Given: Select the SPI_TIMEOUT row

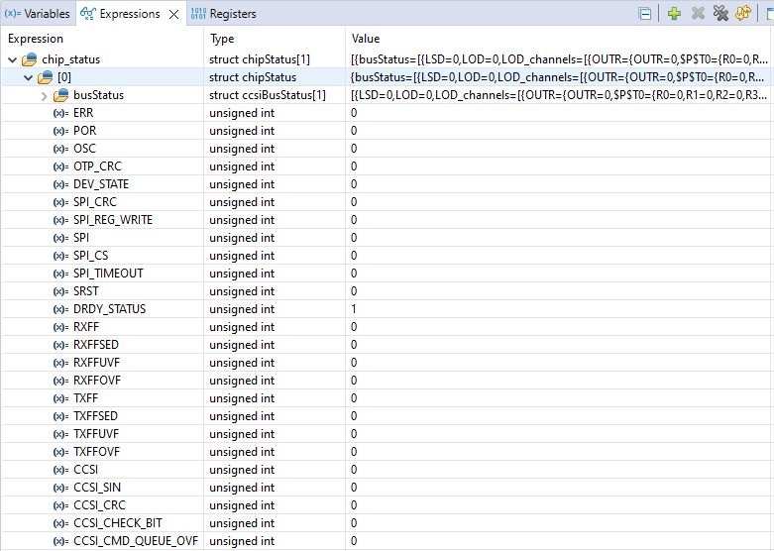Looking at the screenshot, I should (x=108, y=274).
